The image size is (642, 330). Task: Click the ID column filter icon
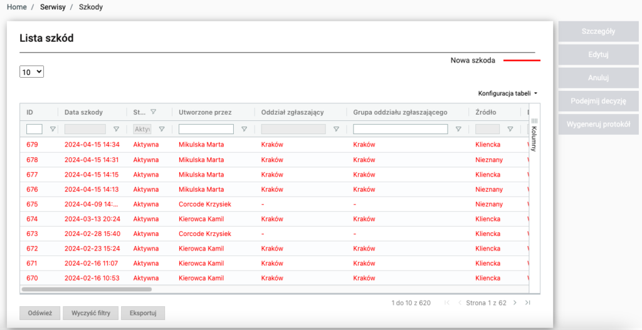point(53,129)
